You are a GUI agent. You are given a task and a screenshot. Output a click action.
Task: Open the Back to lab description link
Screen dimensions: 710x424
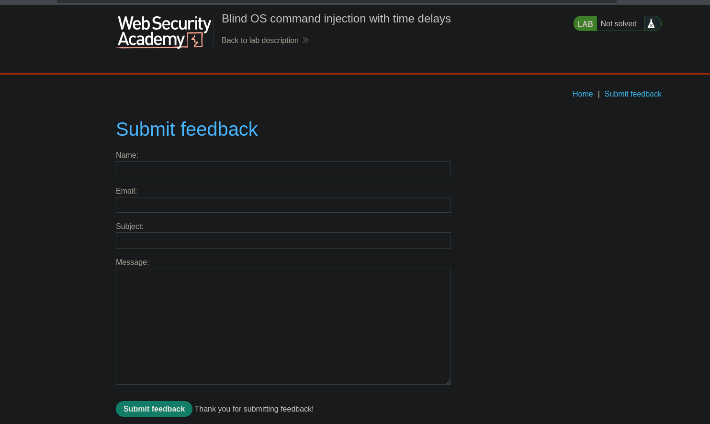click(260, 41)
